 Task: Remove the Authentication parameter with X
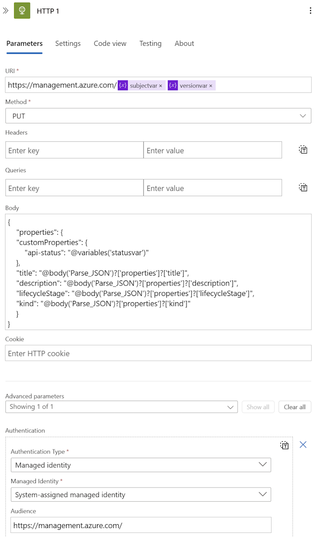coord(303,445)
